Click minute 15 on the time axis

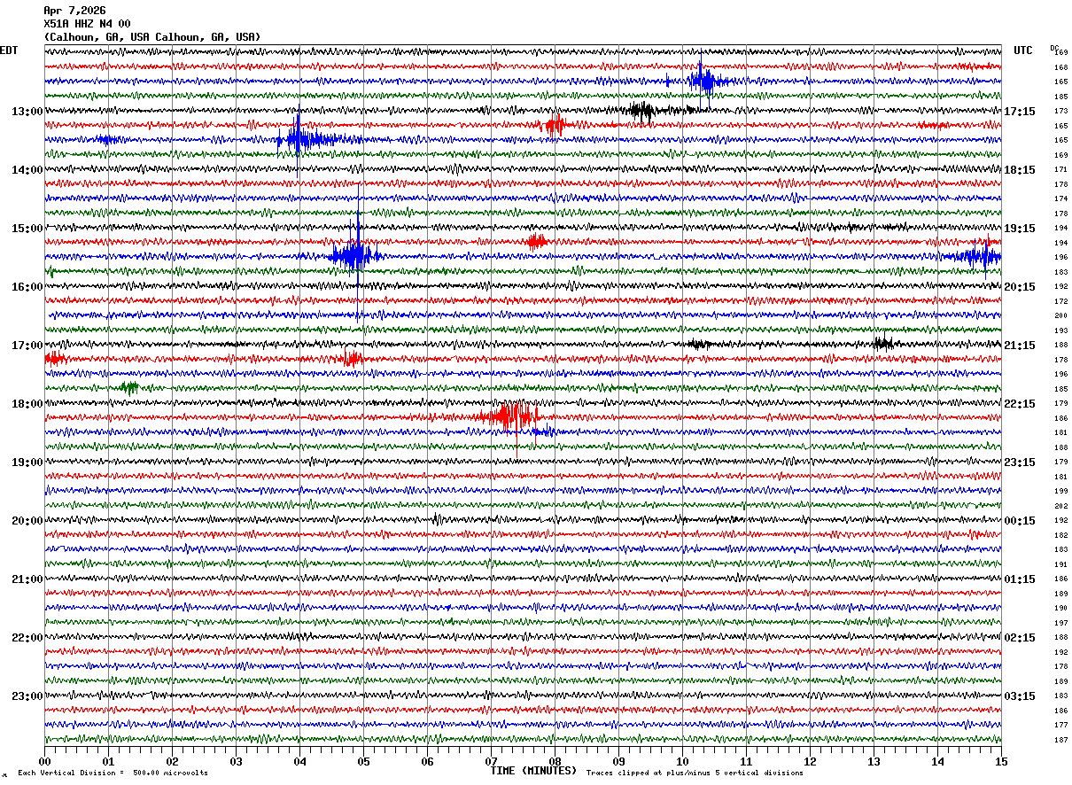pyautogui.click(x=1001, y=761)
